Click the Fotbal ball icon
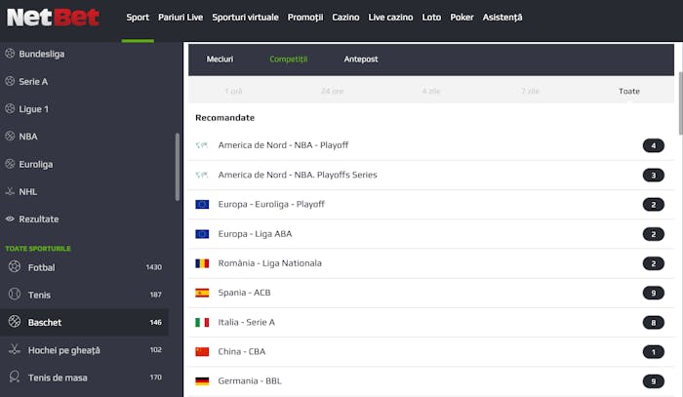Screen dimensions: 683x397 click(15, 266)
